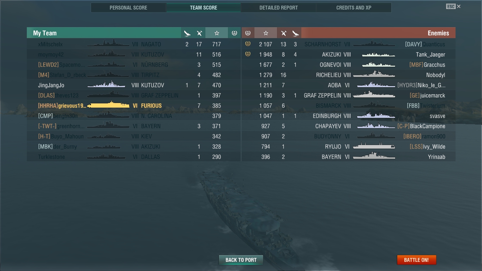
Task: Click Enemies anchor medal column icon
Action: (248, 33)
